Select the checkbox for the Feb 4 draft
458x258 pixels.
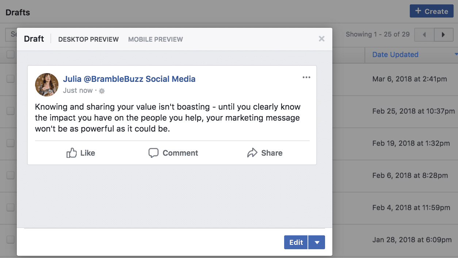[10, 207]
